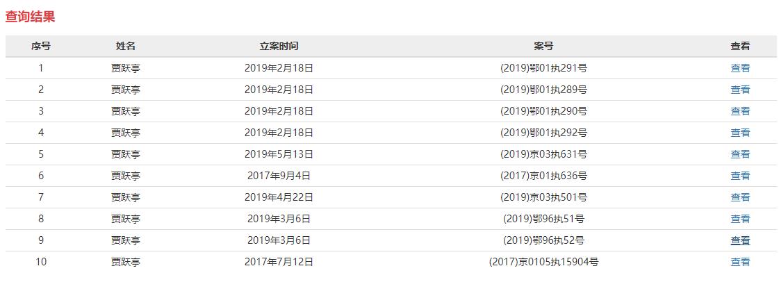Click the 姓名 column header

click(x=126, y=47)
